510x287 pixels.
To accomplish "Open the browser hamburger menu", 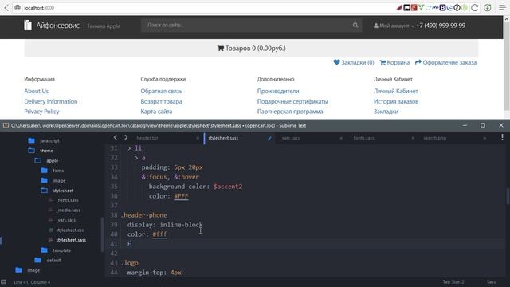I will click(x=502, y=7).
